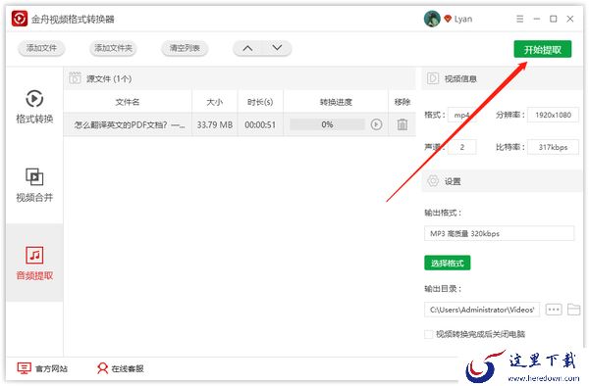Click the MP3 高质量 320kbps output format field

point(499,233)
